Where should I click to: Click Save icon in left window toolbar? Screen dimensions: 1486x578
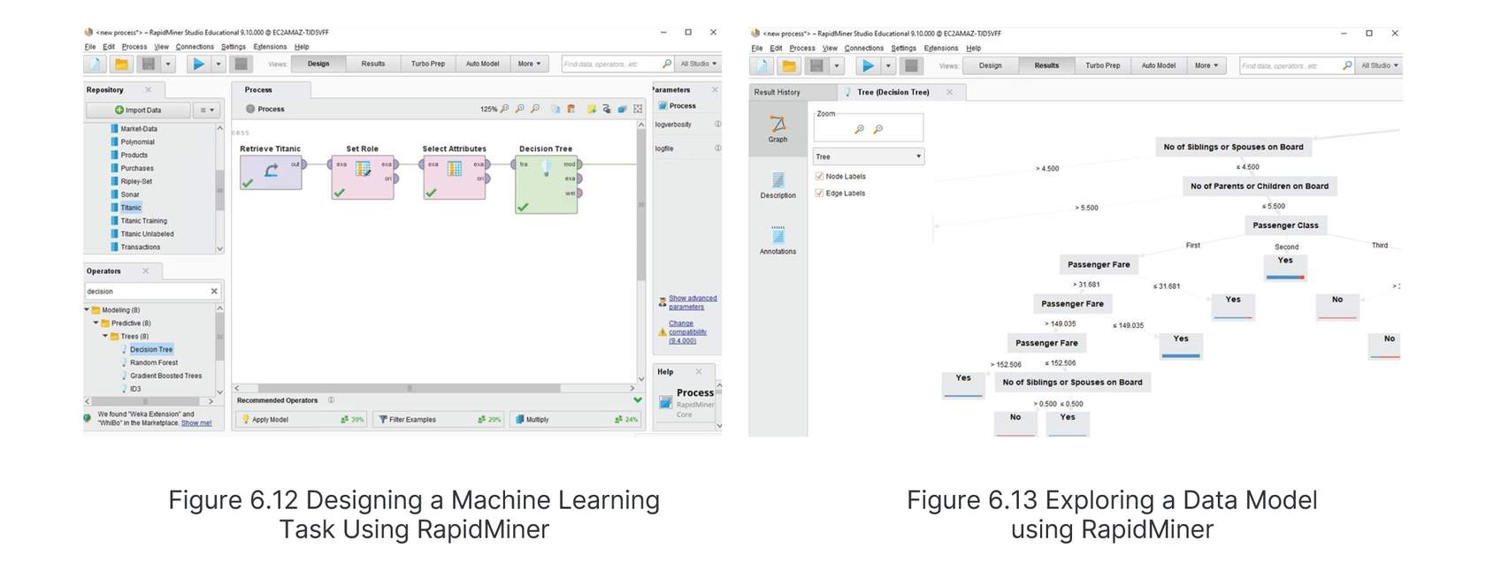click(x=149, y=64)
